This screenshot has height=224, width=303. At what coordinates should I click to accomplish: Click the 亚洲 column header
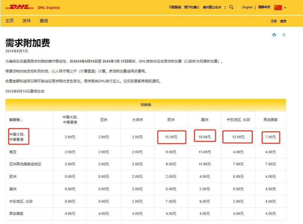[104, 120]
